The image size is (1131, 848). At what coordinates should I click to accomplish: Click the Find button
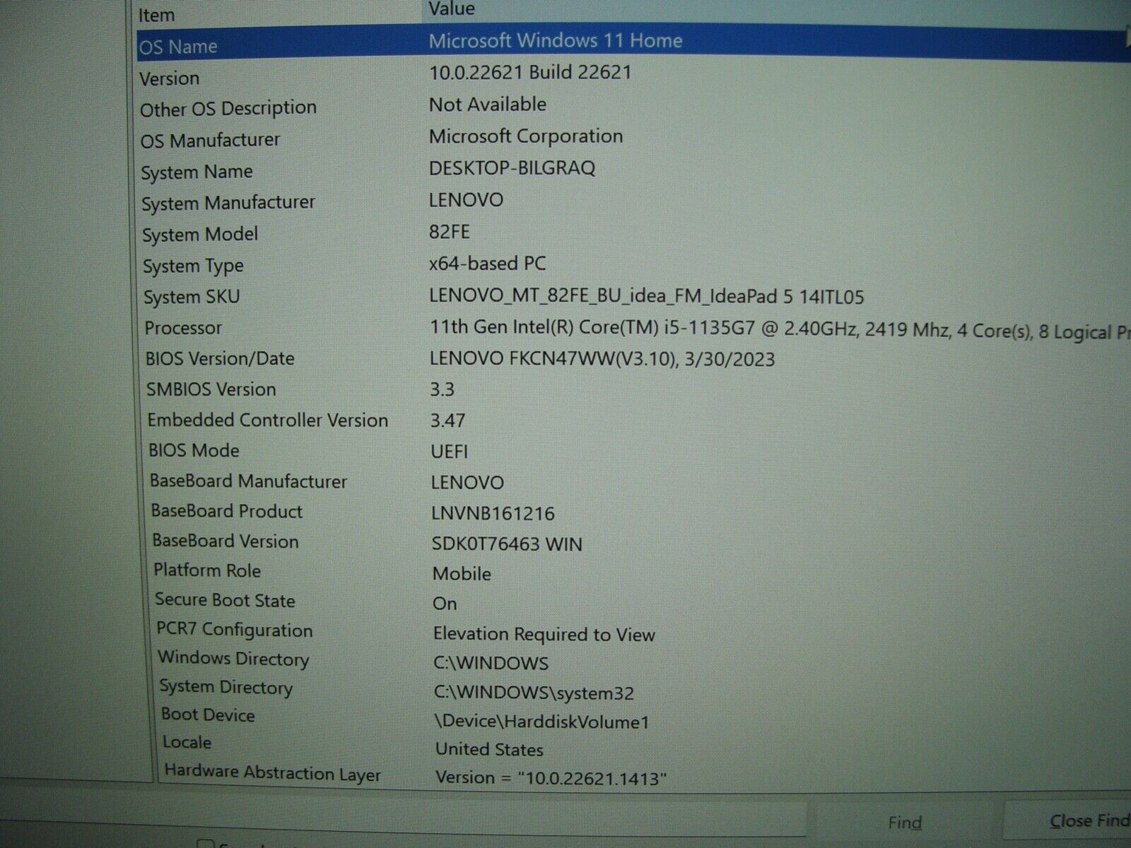(905, 823)
